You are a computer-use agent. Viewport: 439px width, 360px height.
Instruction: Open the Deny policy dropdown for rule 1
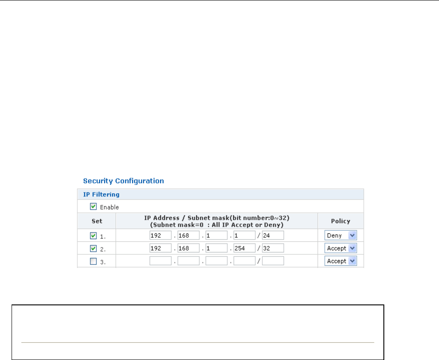click(340, 235)
